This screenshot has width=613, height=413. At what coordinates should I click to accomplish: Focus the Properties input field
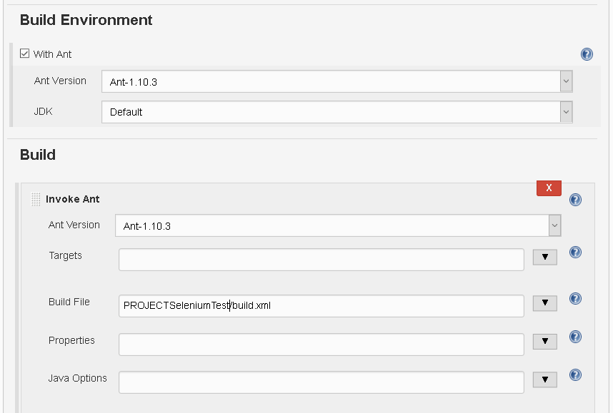pyautogui.click(x=321, y=345)
